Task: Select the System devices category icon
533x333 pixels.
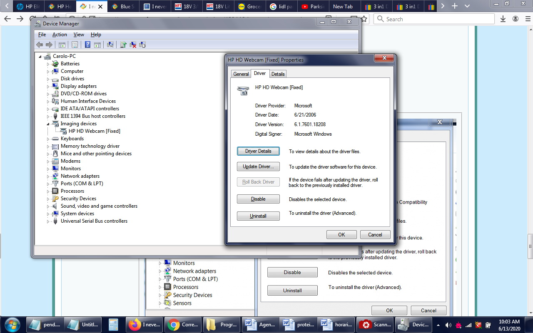Action: pos(55,214)
